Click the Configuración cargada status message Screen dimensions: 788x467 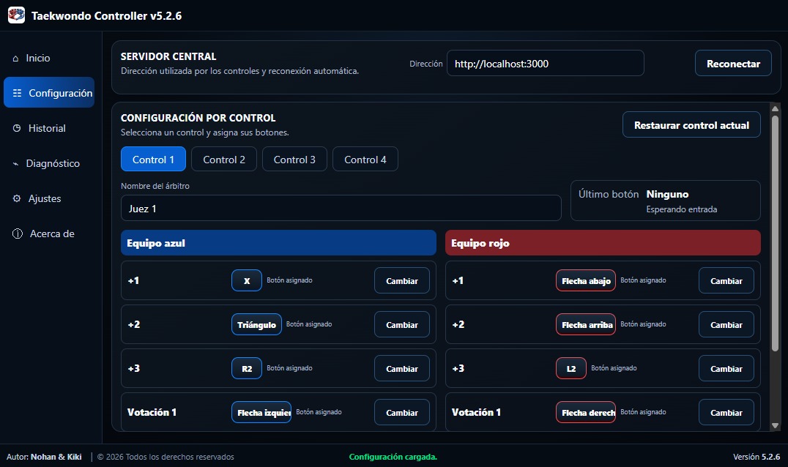pyautogui.click(x=393, y=457)
